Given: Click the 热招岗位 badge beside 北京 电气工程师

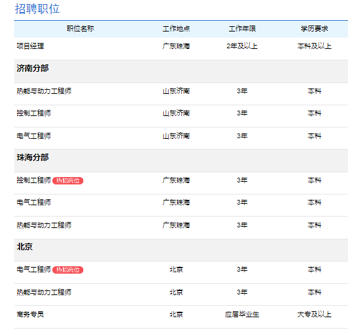Looking at the screenshot, I should pyautogui.click(x=68, y=270).
